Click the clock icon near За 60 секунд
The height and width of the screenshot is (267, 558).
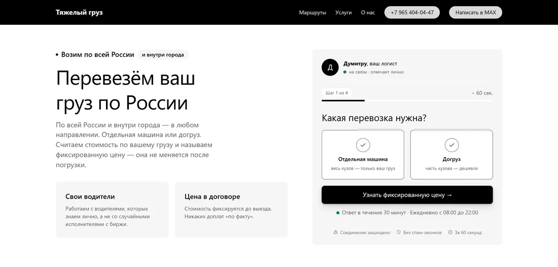click(x=450, y=232)
